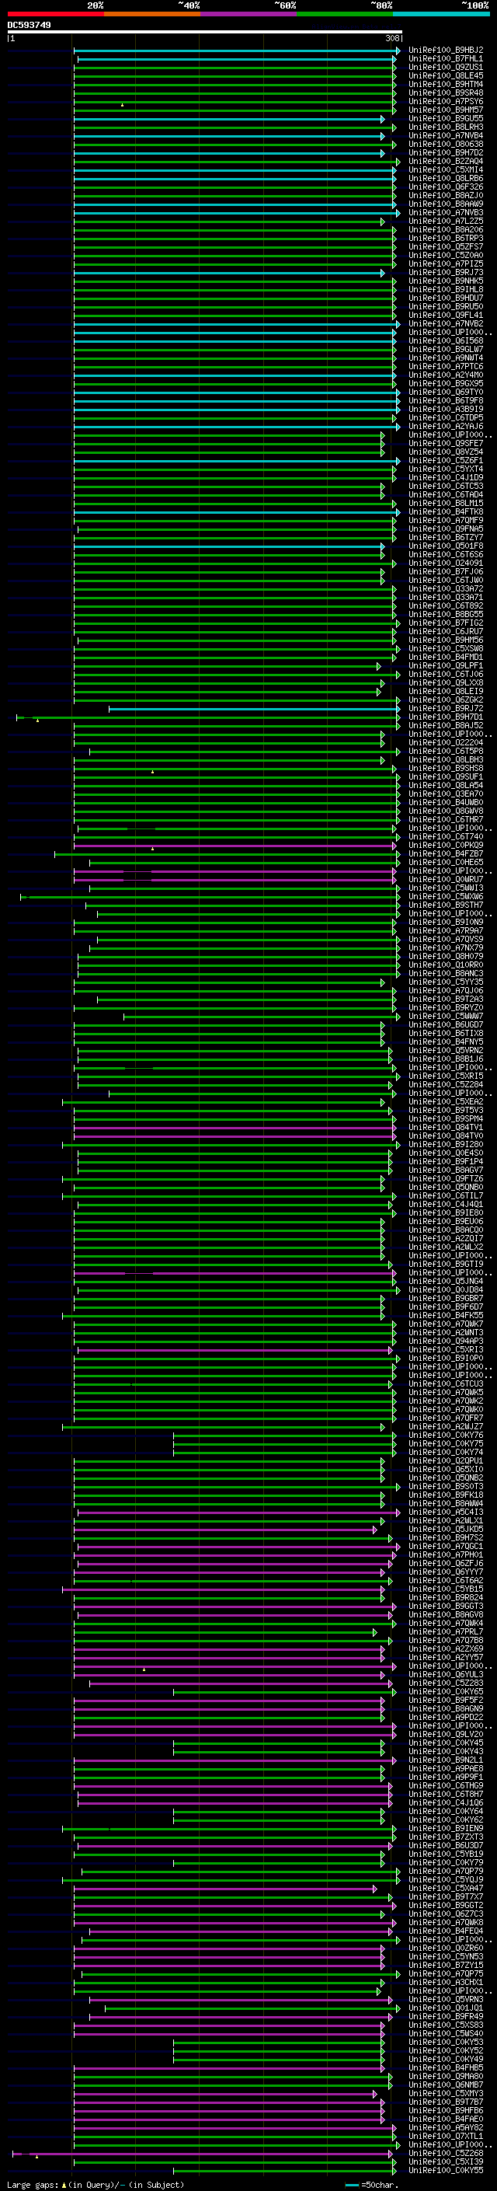Open the hit UniRef100_C5XI39
Image resolution: width=497 pixels, height=2191 pixels.
(446, 2162)
